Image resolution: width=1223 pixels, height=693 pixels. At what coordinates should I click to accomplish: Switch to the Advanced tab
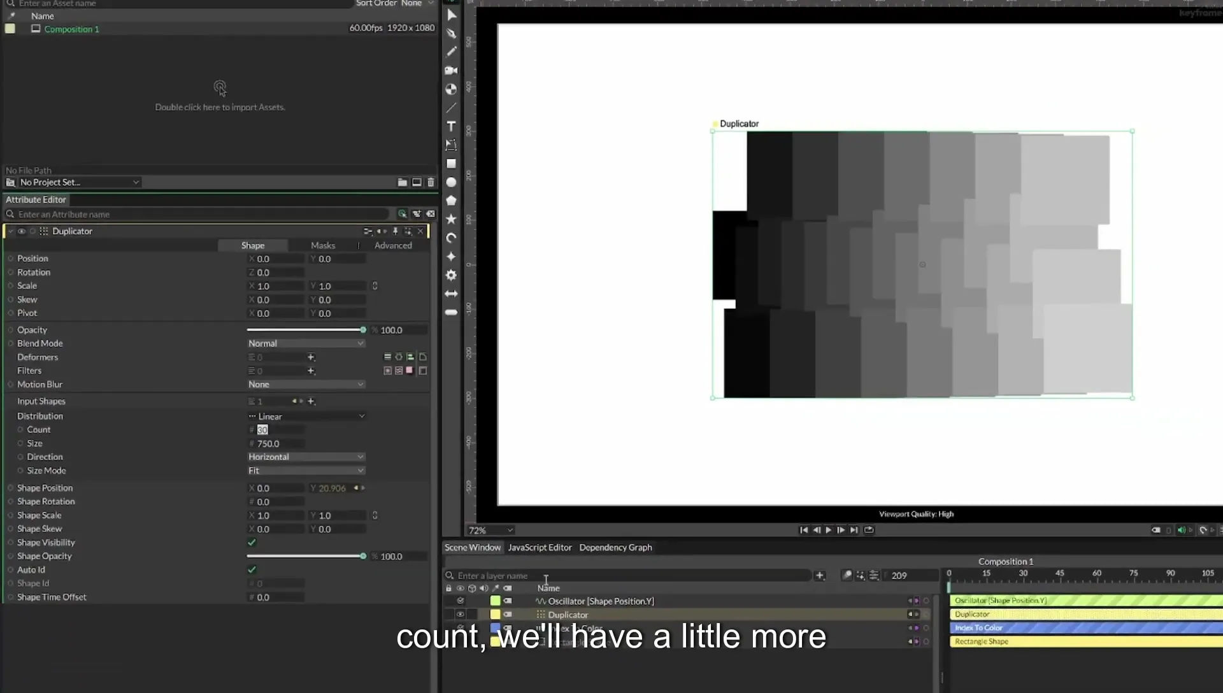pos(393,245)
